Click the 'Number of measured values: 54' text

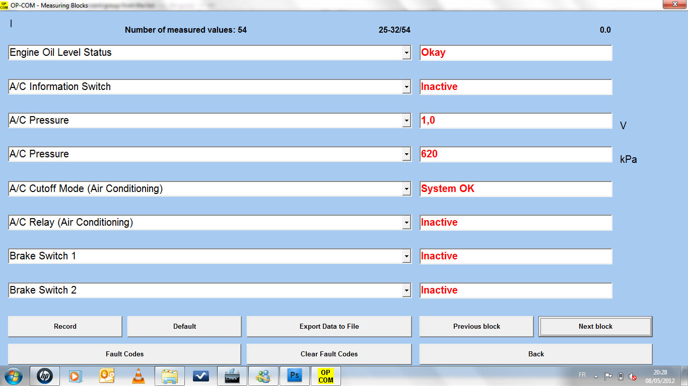coord(186,30)
